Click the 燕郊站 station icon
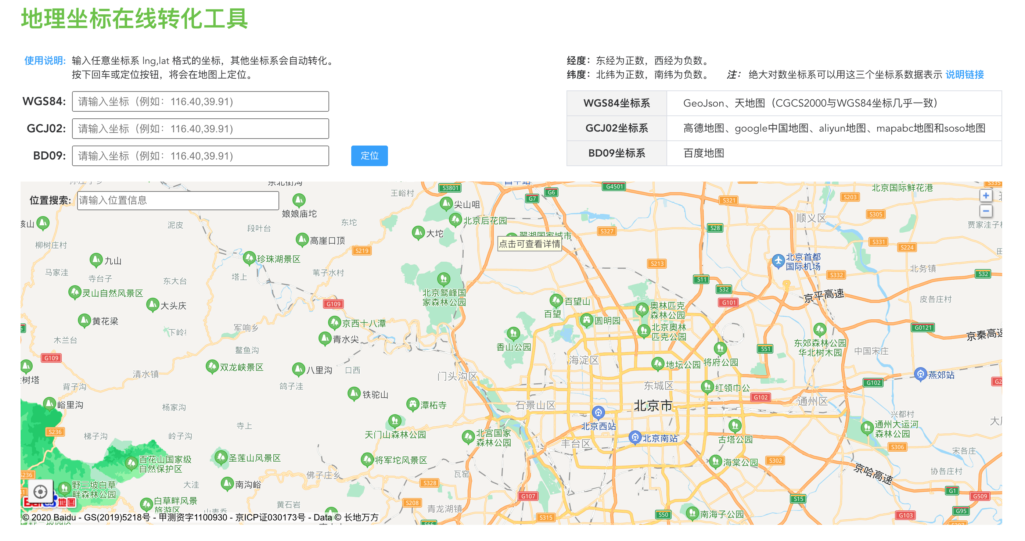1025x541 pixels. 920,374
